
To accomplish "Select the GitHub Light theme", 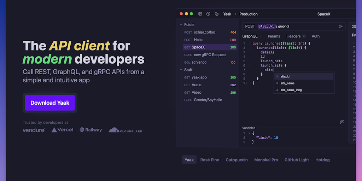I will tap(297, 160).
